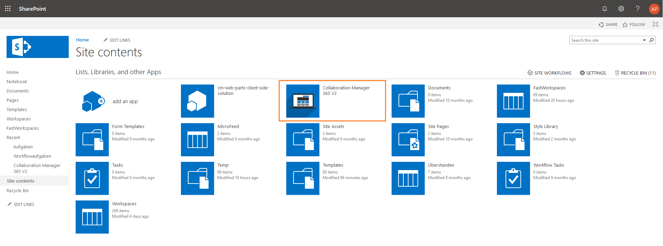Click the SharePoint site logo
This screenshot has width=663, height=246.
tap(38, 47)
